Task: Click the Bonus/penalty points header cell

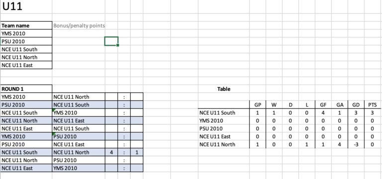Action: point(79,25)
